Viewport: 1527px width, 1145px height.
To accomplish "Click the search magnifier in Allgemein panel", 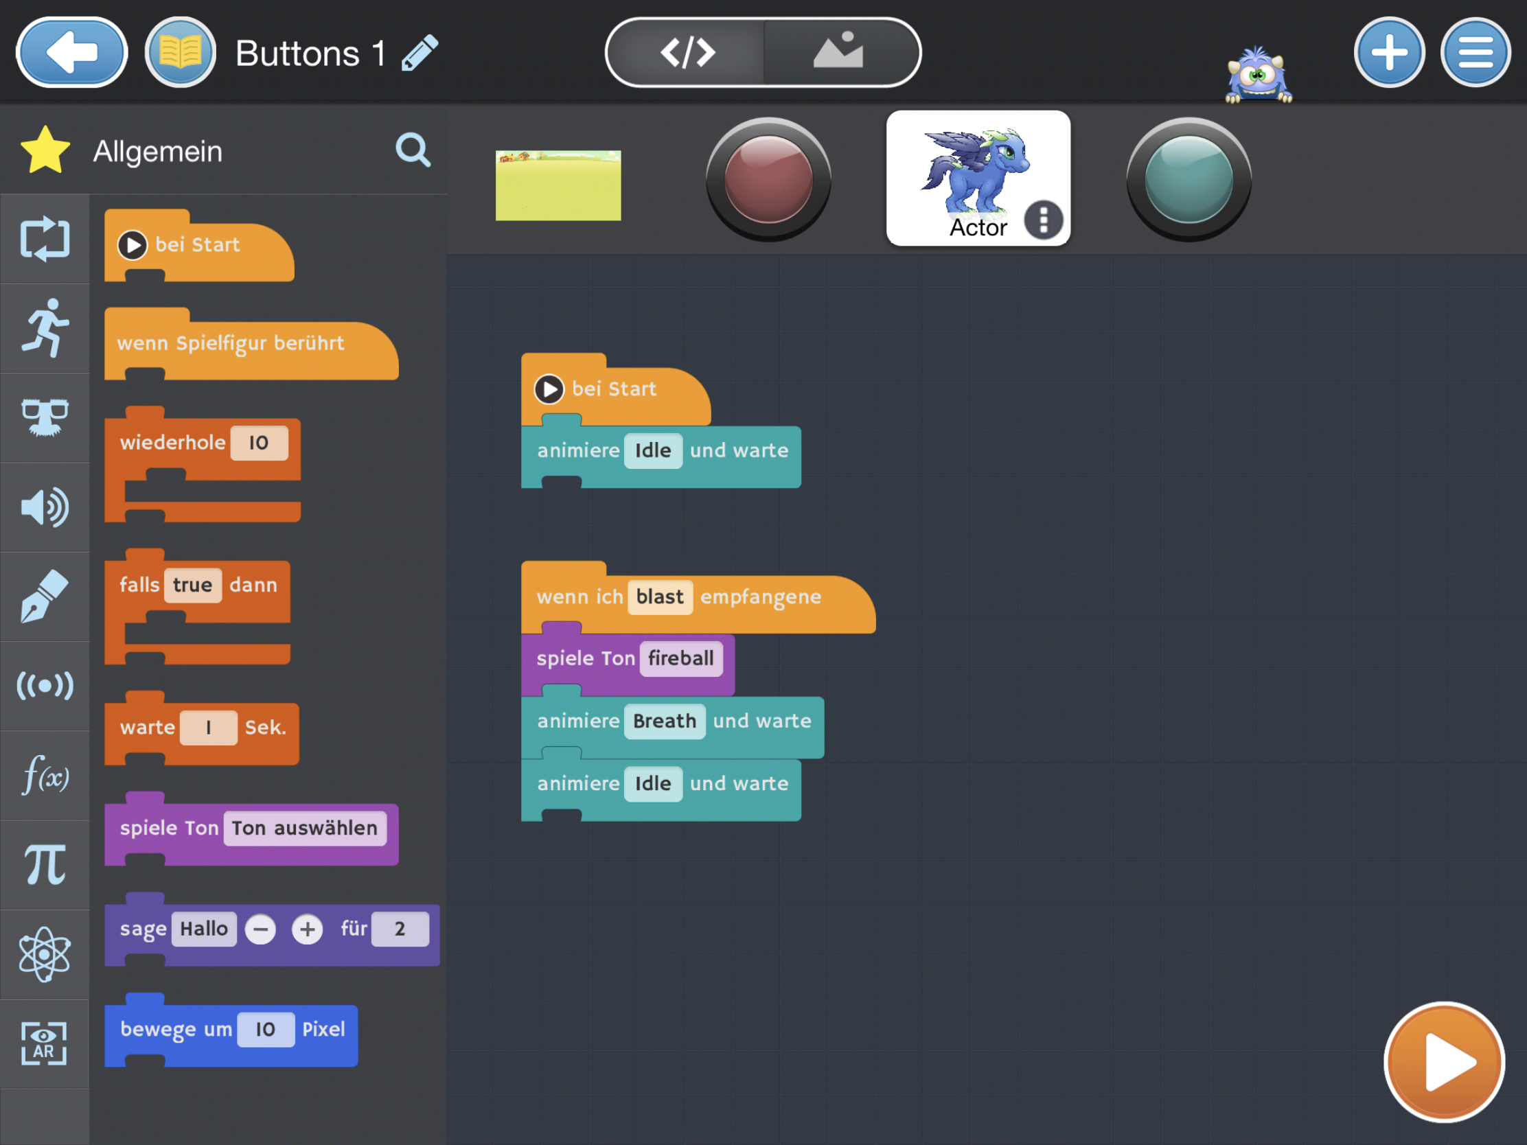I will coord(413,150).
